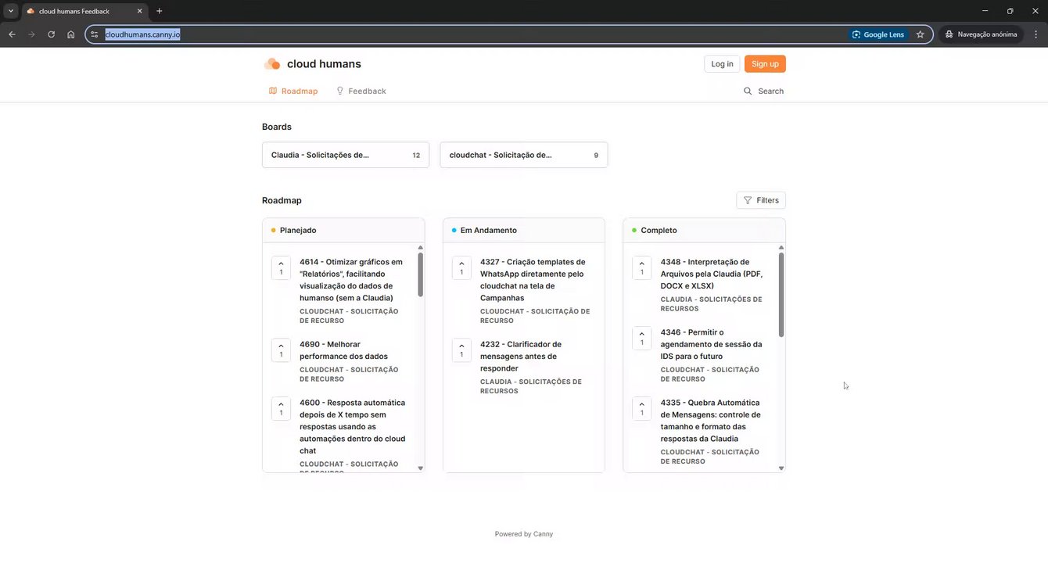Upvote post 4690 Melhorar performance dos dados
This screenshot has width=1048, height=563.
(281, 350)
